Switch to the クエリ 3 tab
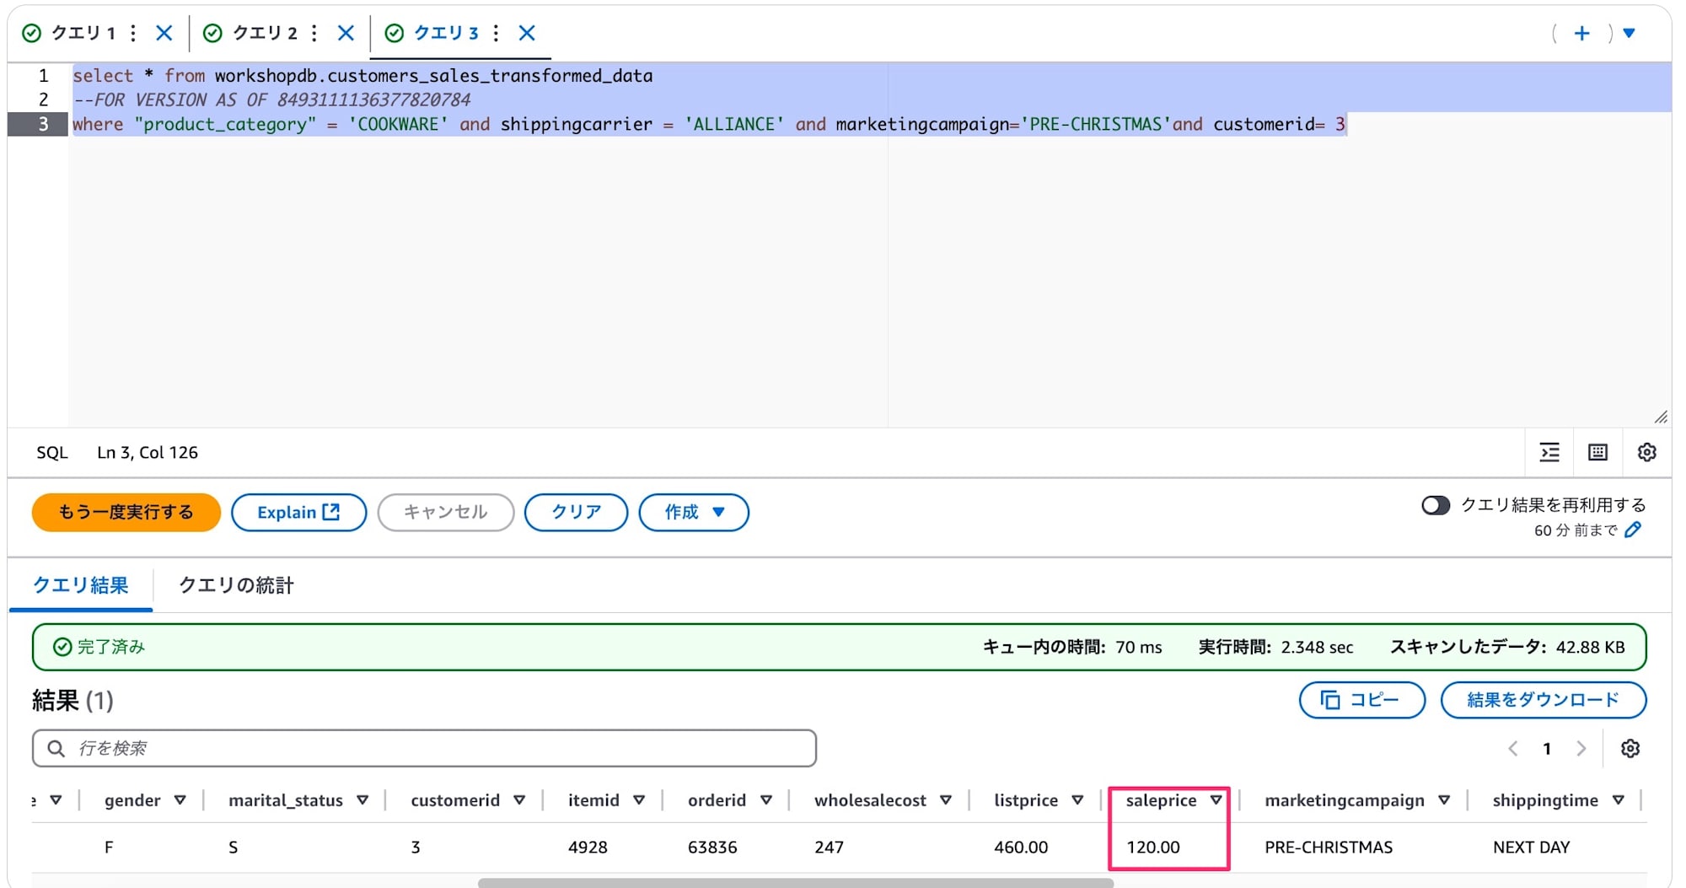This screenshot has width=1686, height=888. (x=446, y=33)
